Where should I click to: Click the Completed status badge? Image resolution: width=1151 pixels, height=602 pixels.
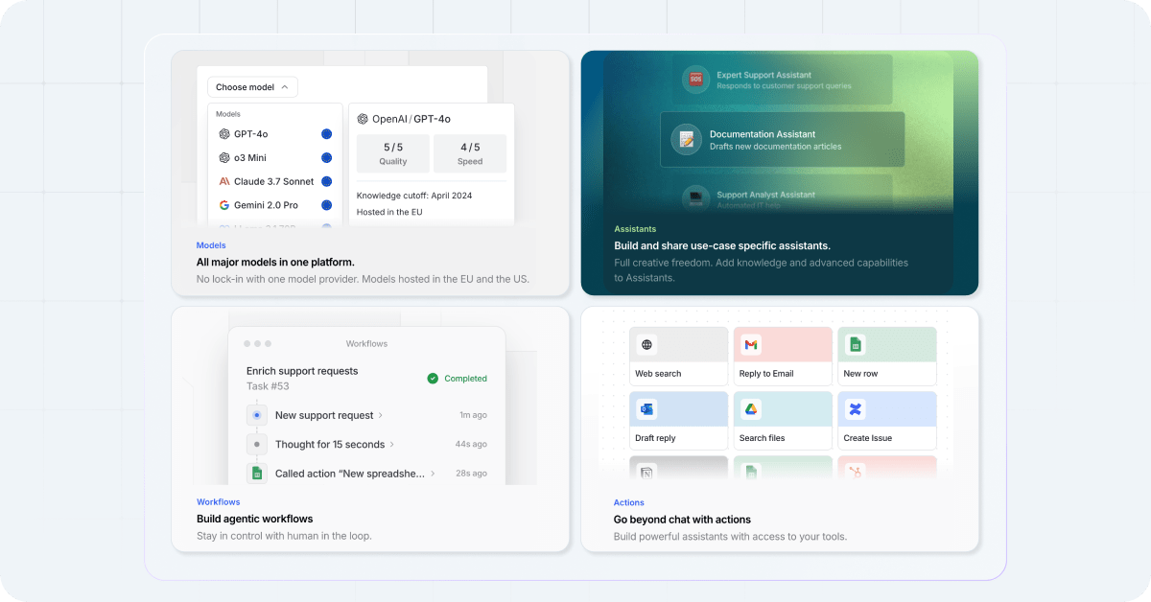click(458, 379)
